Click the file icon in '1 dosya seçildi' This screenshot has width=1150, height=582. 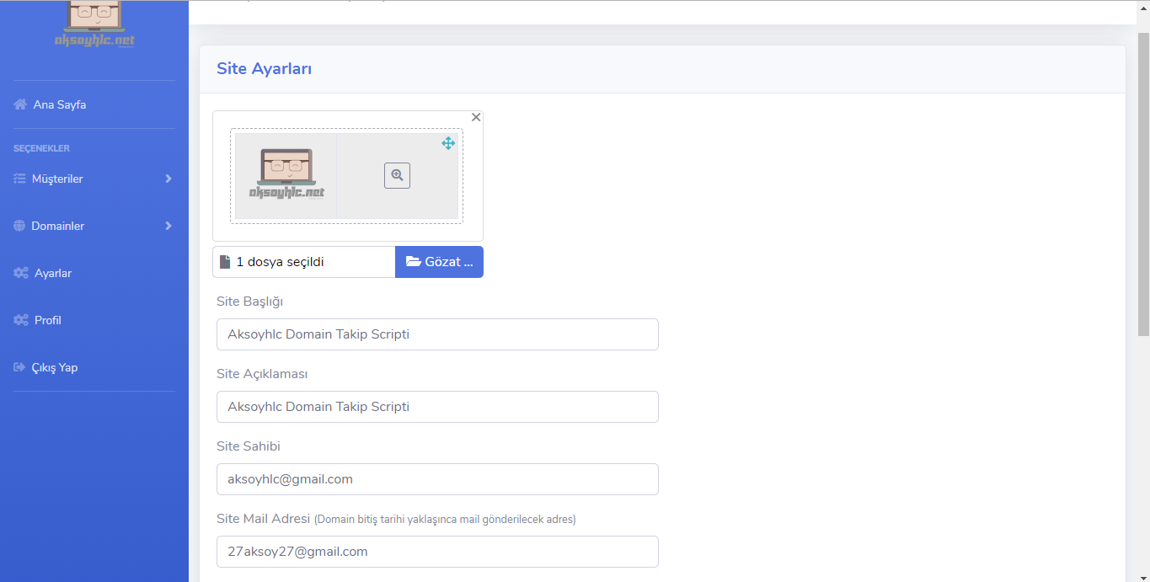[x=225, y=262]
